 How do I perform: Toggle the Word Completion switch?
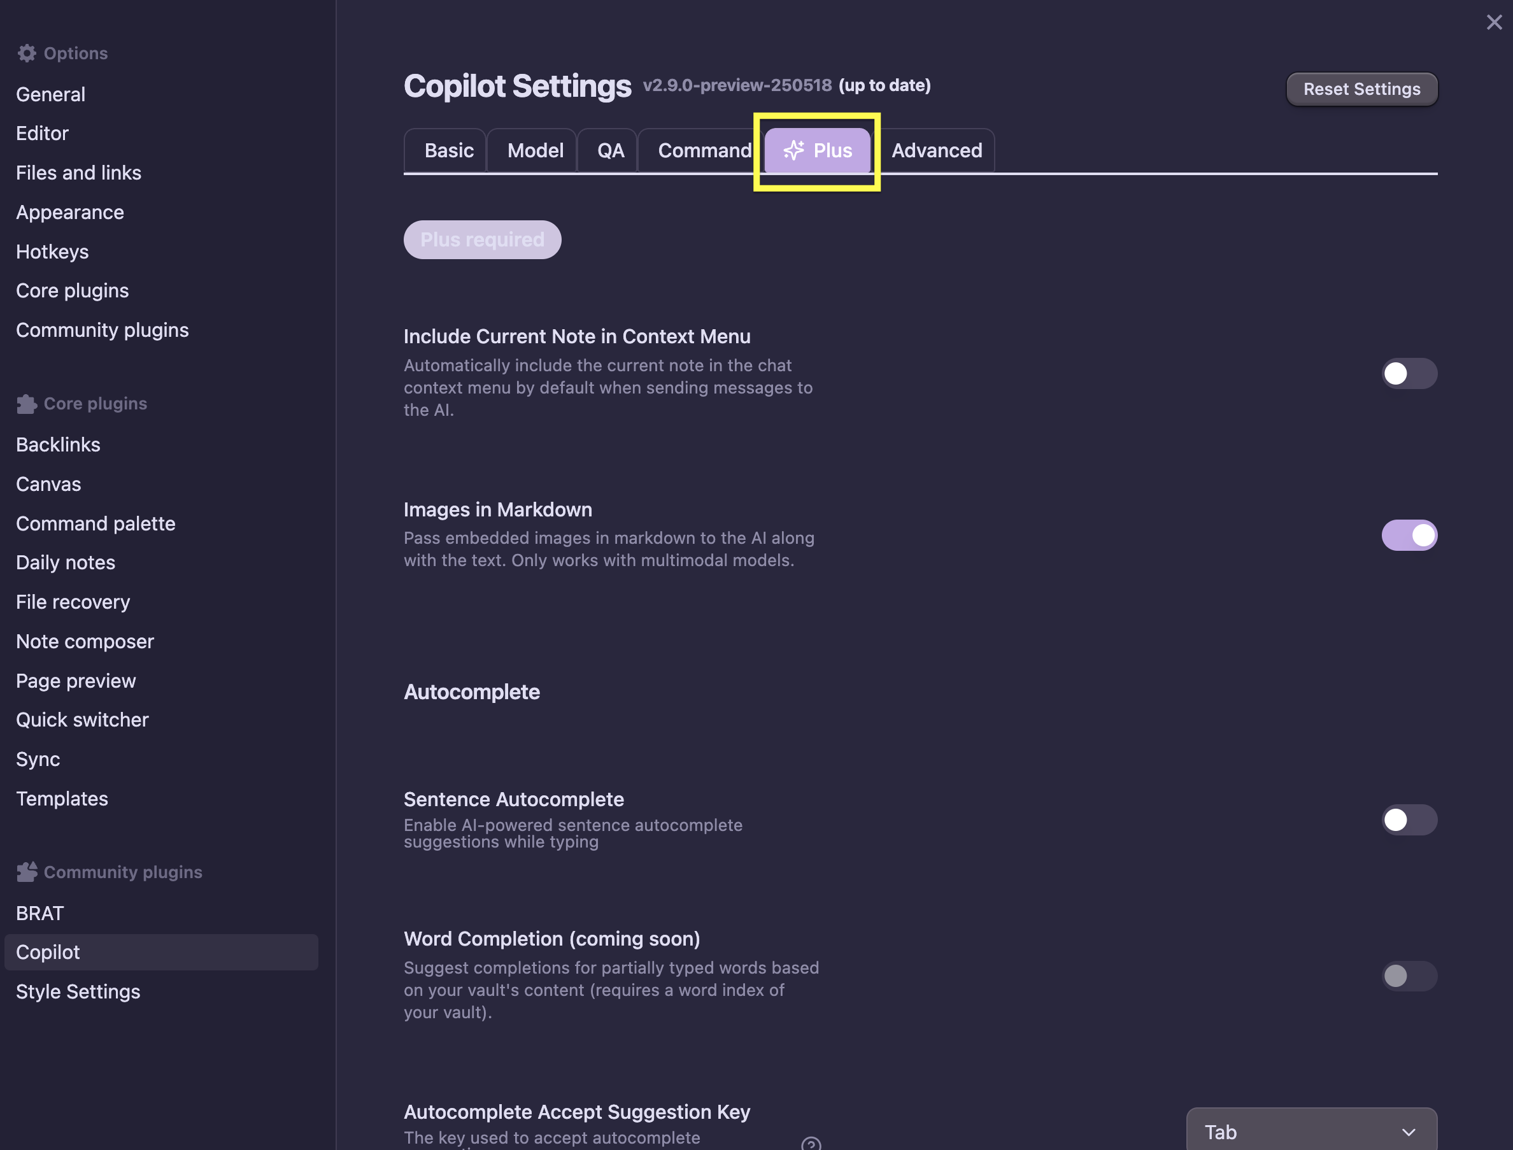click(x=1409, y=976)
